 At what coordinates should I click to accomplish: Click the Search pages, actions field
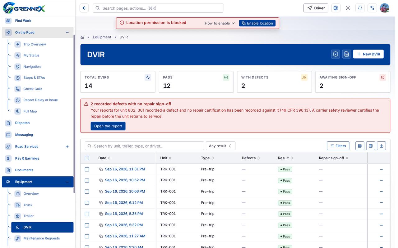click(158, 8)
